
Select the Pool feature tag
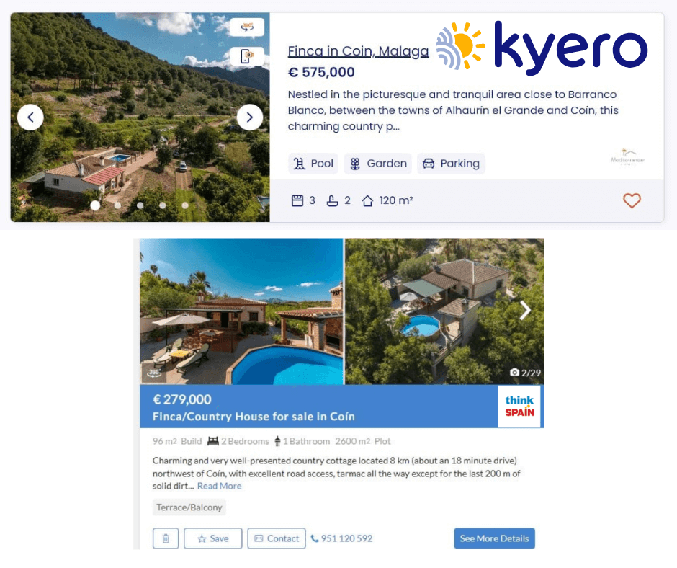[x=313, y=164]
